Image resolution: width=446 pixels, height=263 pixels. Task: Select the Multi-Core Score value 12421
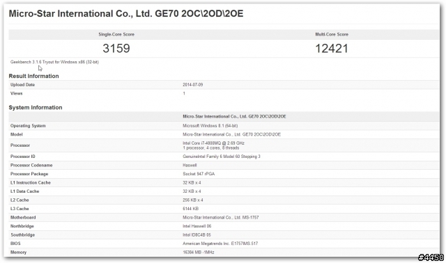coord(332,48)
